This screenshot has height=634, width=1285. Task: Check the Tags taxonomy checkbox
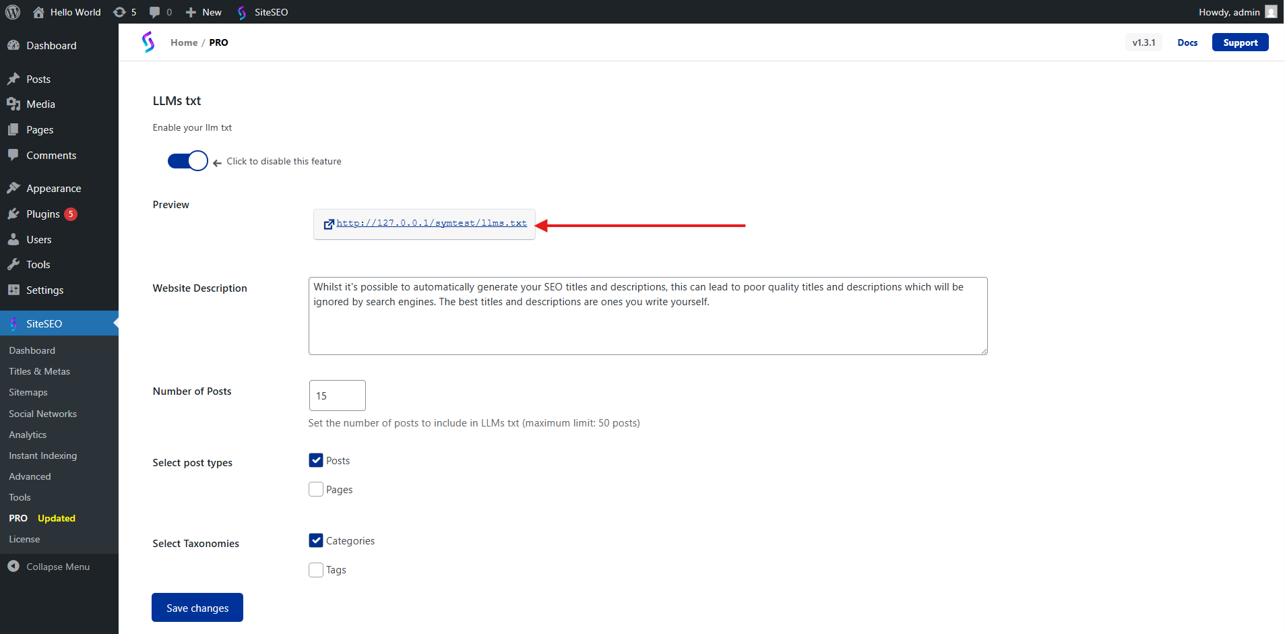tap(316, 570)
